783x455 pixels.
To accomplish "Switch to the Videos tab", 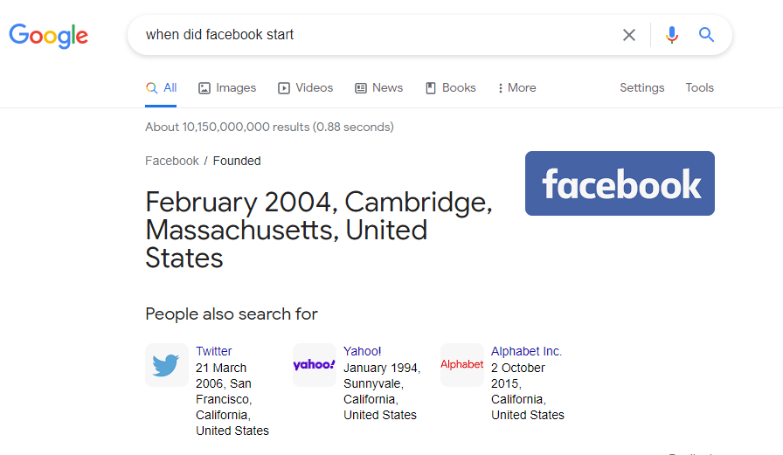I will coord(305,88).
